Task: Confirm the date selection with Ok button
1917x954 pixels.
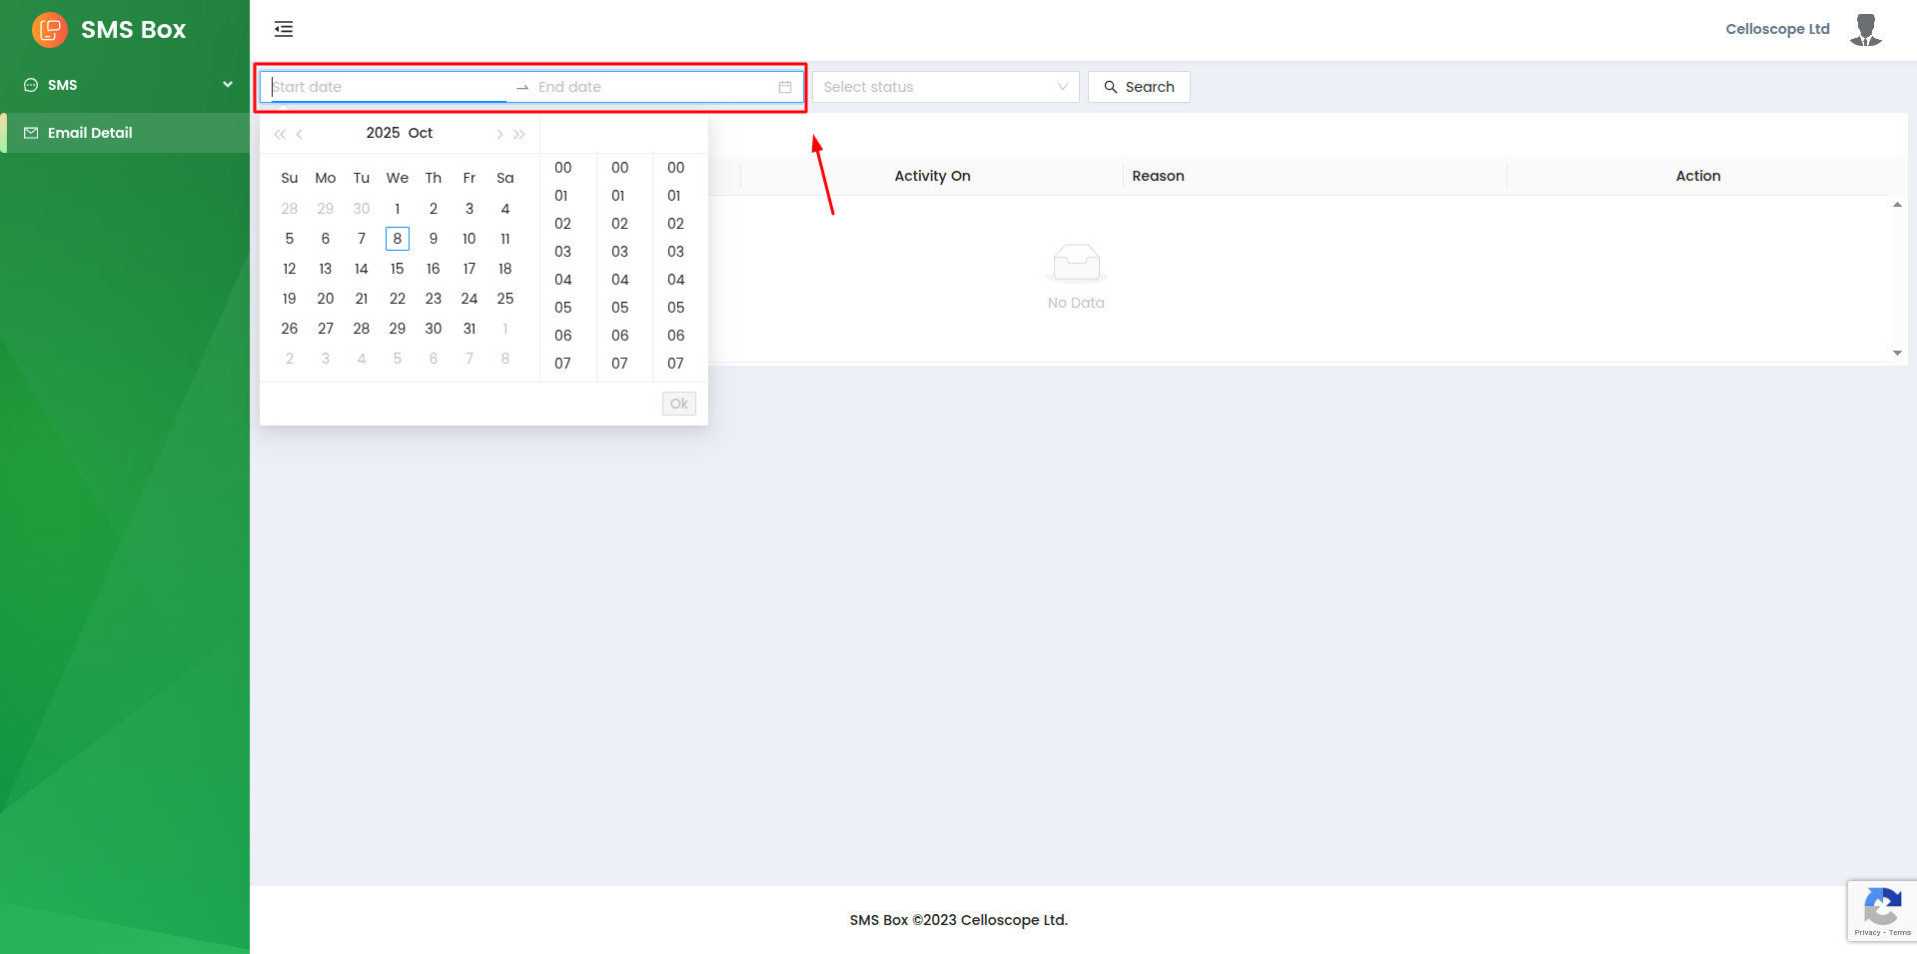Action: coord(678,404)
